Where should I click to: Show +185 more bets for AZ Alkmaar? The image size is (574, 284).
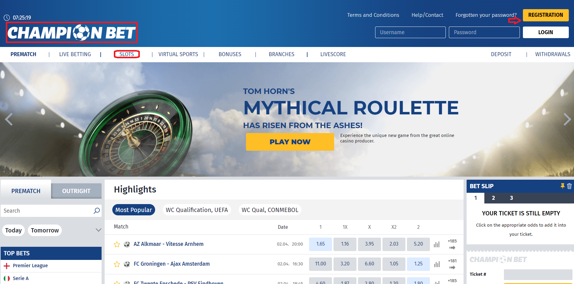[x=452, y=244]
